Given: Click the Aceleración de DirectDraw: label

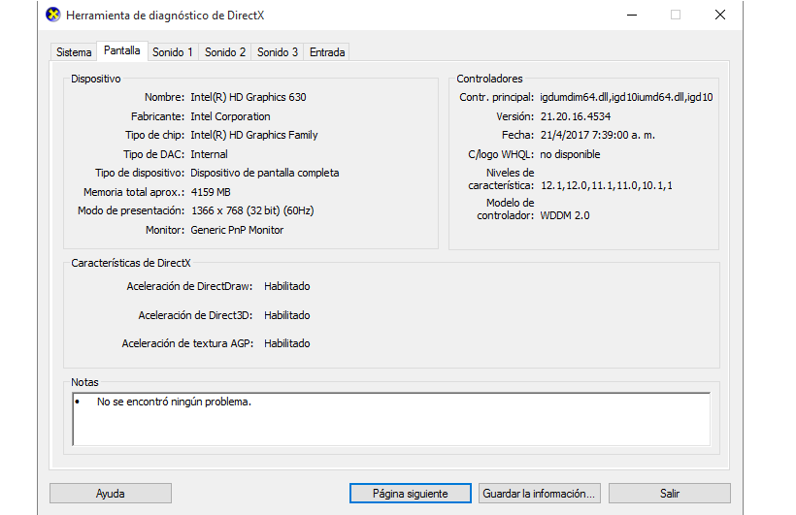Looking at the screenshot, I should click(189, 286).
